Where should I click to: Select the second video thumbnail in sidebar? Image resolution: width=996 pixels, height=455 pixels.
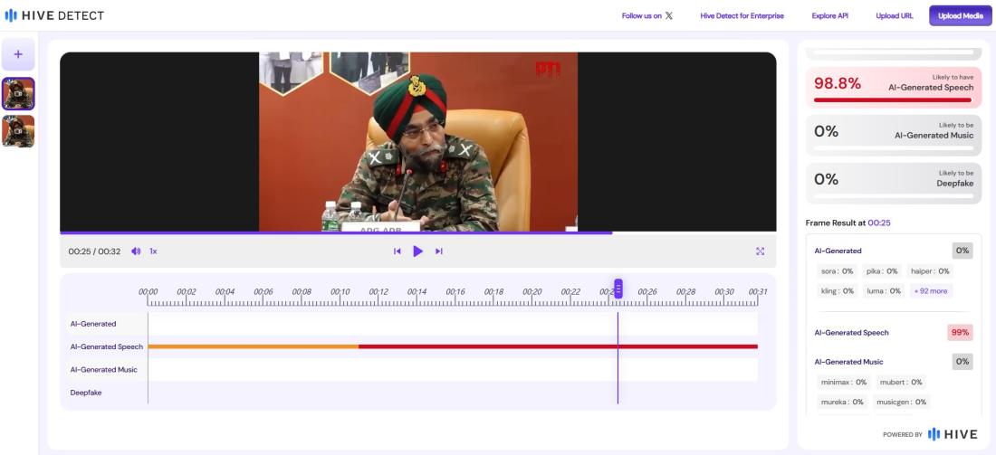18,131
